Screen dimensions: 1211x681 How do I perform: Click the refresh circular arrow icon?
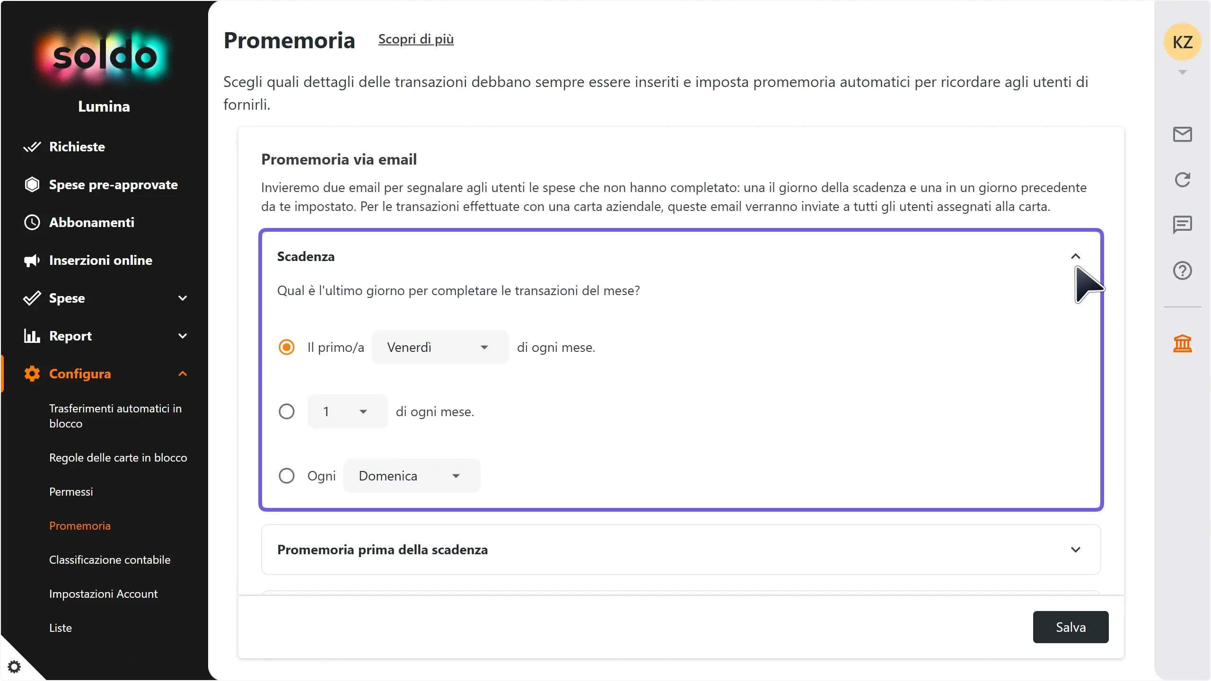pyautogui.click(x=1182, y=180)
